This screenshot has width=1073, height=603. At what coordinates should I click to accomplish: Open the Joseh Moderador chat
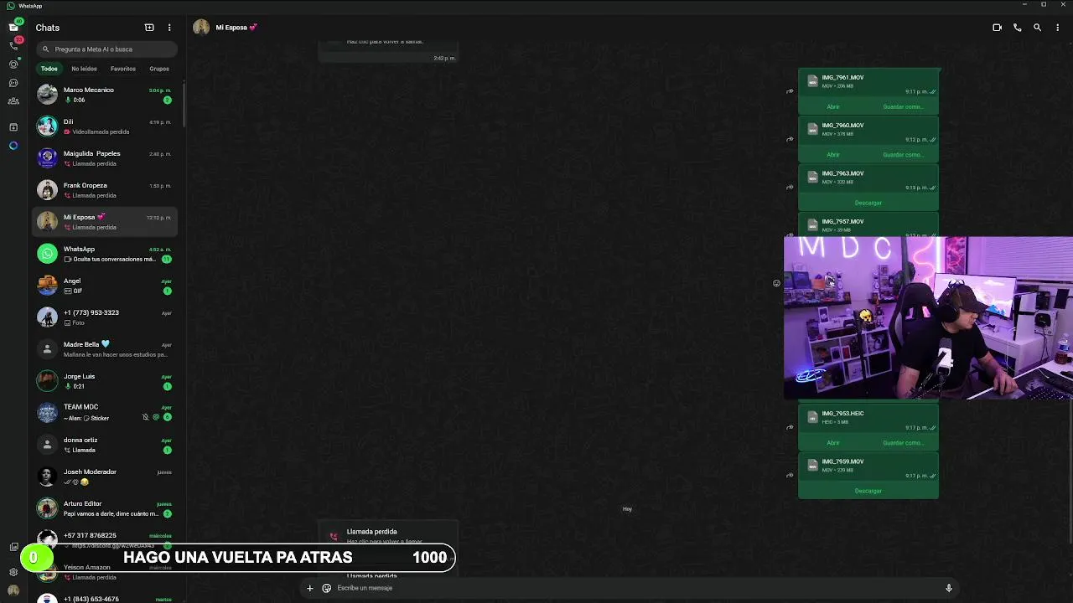point(106,477)
